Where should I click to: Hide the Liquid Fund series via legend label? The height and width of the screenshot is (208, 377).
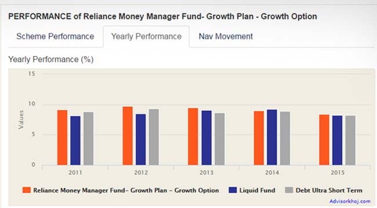point(258,190)
